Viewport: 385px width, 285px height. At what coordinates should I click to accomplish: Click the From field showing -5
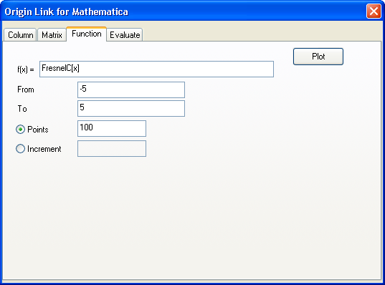pos(131,90)
